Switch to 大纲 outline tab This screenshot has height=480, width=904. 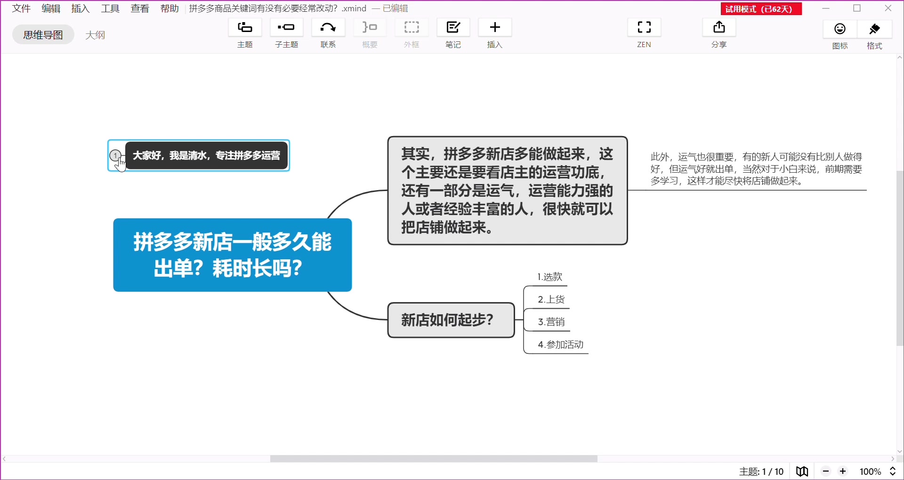(95, 35)
